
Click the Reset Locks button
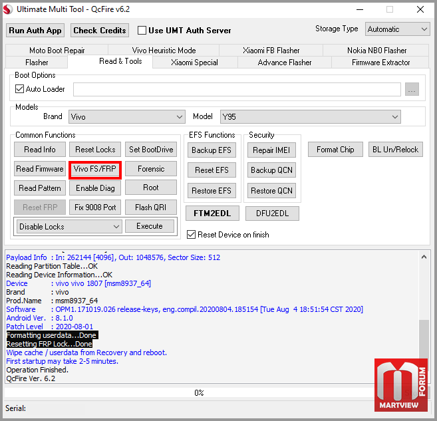tap(95, 150)
